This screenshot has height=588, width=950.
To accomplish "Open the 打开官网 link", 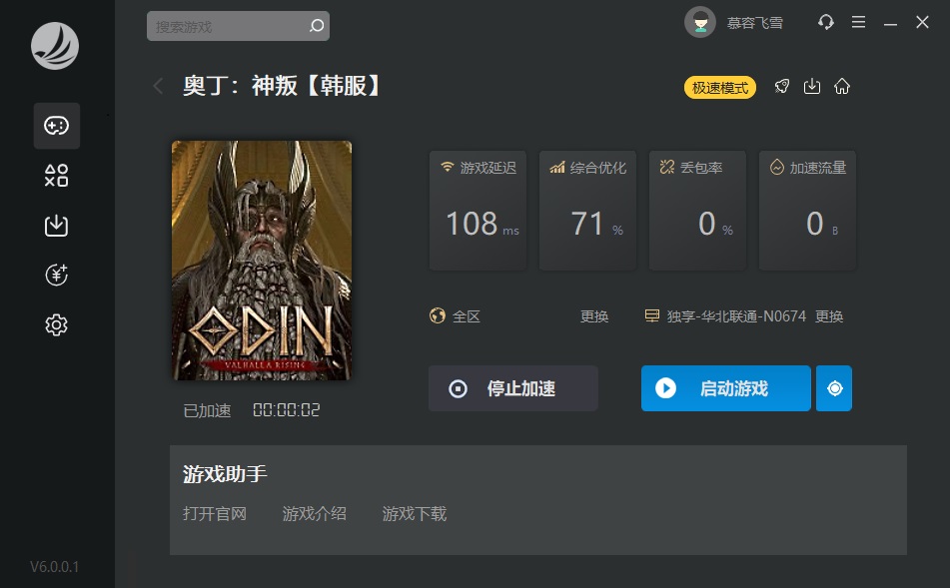I will click(215, 513).
